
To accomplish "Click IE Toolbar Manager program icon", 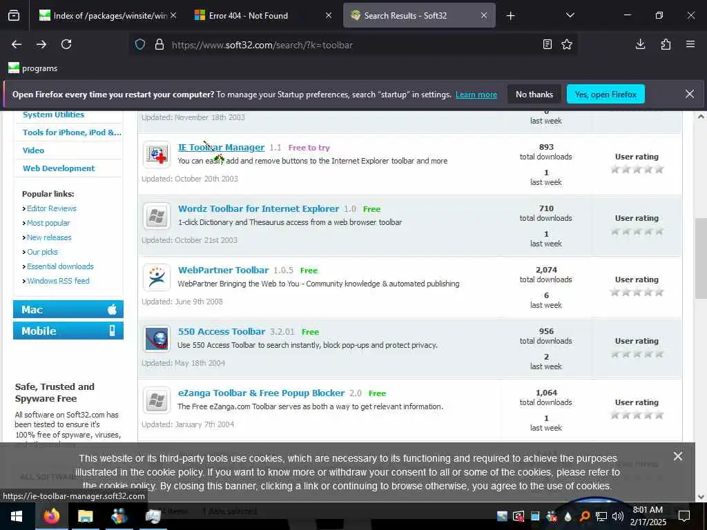I will click(x=157, y=155).
